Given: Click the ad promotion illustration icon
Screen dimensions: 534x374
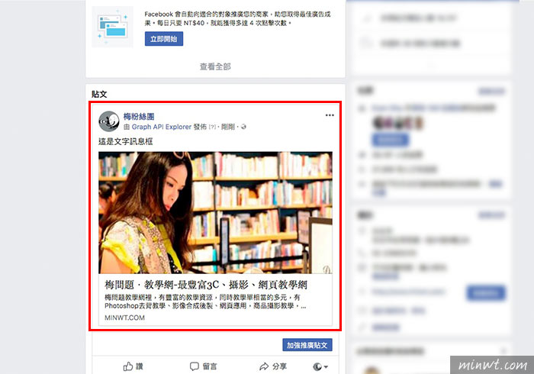Looking at the screenshot, I should pyautogui.click(x=112, y=27).
